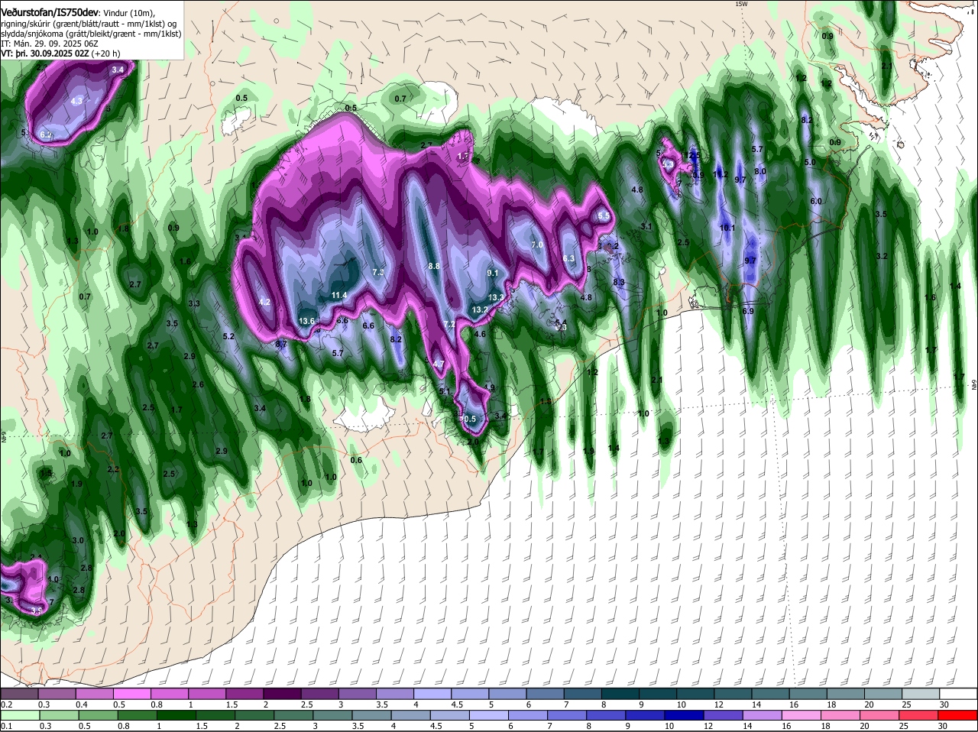This screenshot has height=732, width=978.
Task: Click the 6.0 value label
Action: 815,201
